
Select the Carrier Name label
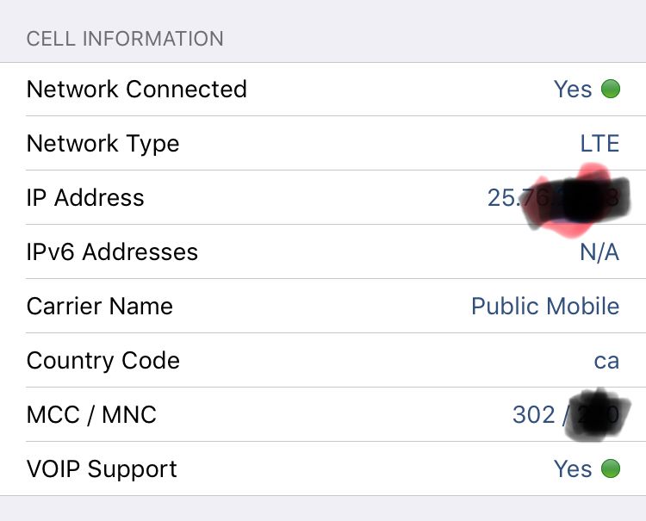[100, 307]
